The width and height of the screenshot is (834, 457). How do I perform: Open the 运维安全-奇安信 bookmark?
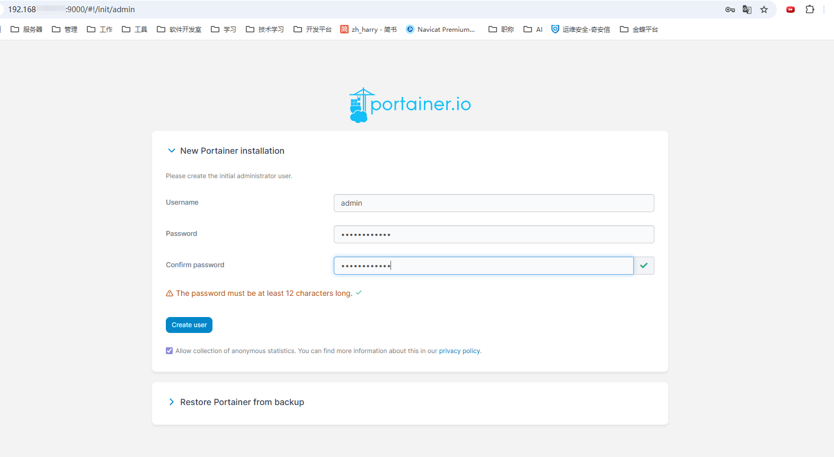pos(581,29)
